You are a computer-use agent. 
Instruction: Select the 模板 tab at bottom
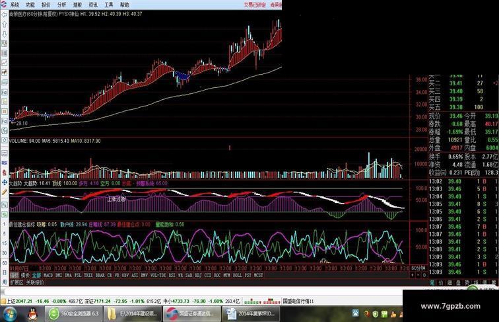tap(25, 275)
